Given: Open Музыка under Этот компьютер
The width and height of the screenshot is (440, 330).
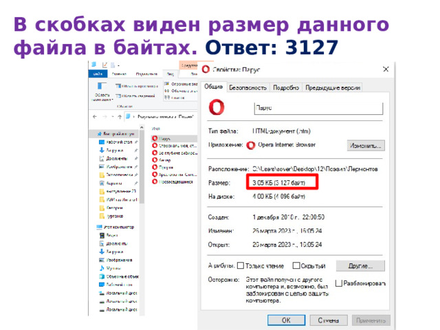Looking at the screenshot, I should pyautogui.click(x=110, y=268).
